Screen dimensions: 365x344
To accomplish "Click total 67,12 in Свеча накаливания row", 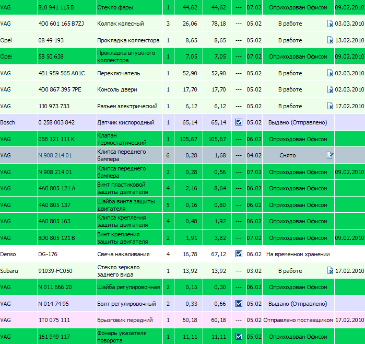I will click(x=219, y=254).
